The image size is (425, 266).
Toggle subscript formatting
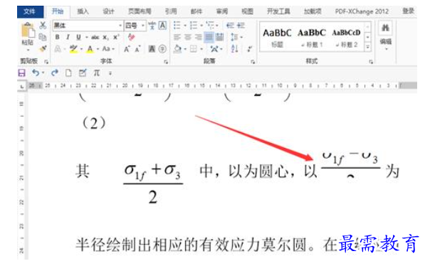[x=105, y=37]
